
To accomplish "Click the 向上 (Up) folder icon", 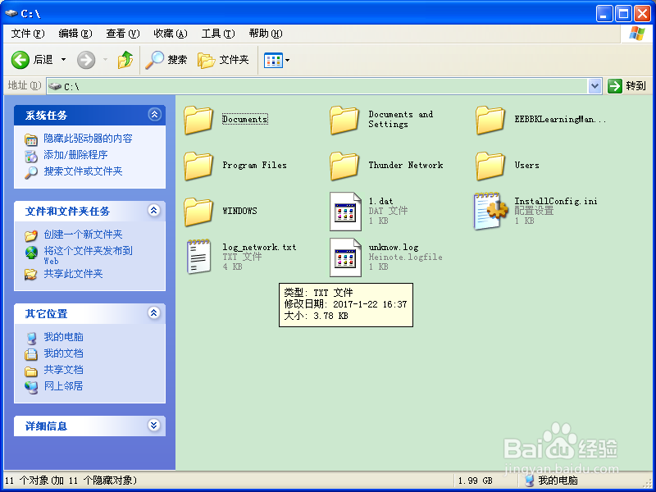I will pyautogui.click(x=125, y=59).
